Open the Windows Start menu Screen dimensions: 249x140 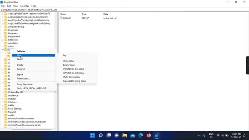(93, 135)
